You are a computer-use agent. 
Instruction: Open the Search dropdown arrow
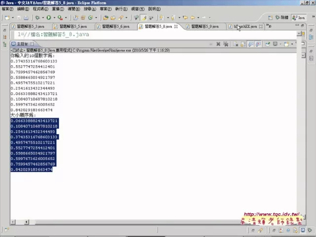tap(126, 18)
